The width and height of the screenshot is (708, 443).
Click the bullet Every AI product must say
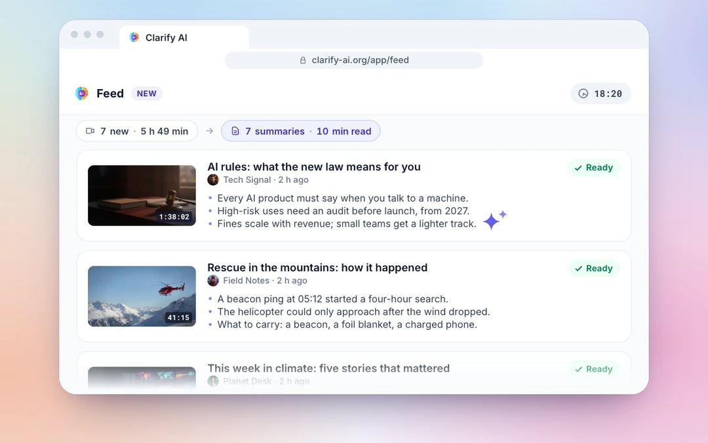click(343, 199)
